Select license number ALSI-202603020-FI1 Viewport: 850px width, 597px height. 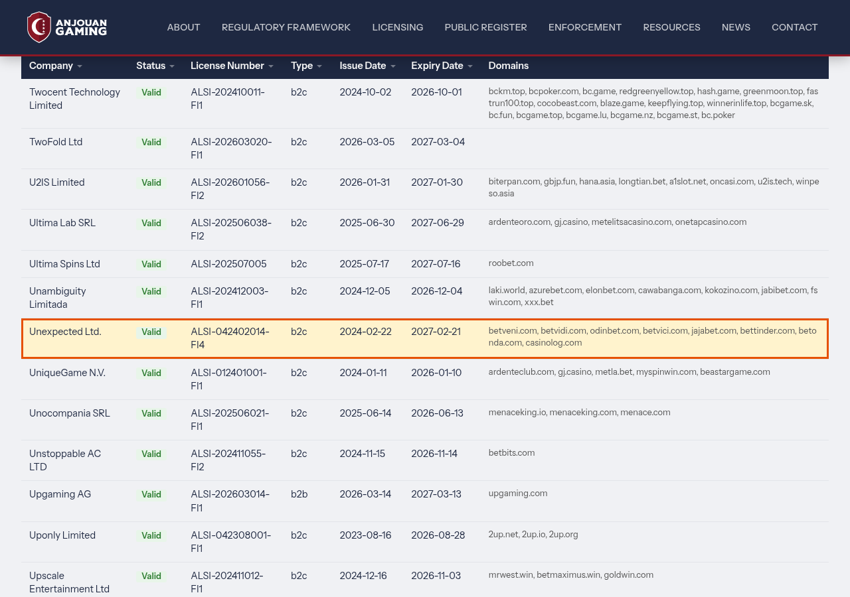(231, 149)
